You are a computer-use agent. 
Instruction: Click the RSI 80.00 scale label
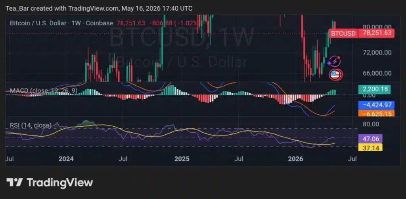click(371, 124)
